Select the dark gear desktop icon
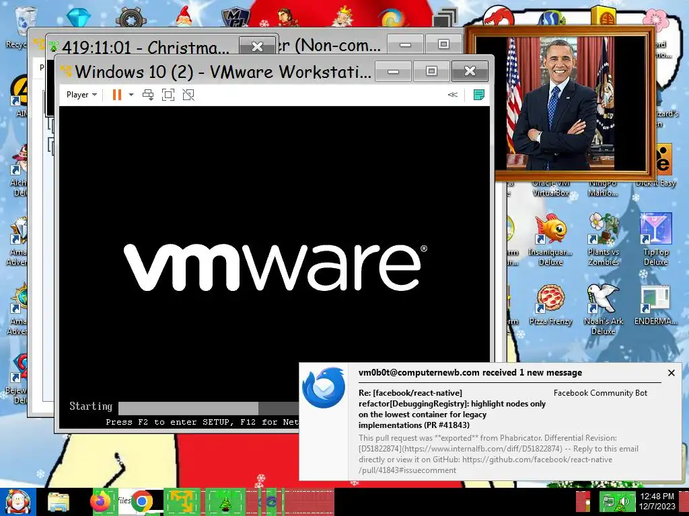Image resolution: width=689 pixels, height=516 pixels. point(131,17)
